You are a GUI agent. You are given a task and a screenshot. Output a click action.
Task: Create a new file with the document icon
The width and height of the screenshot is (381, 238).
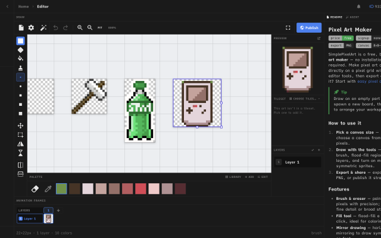click(21, 28)
